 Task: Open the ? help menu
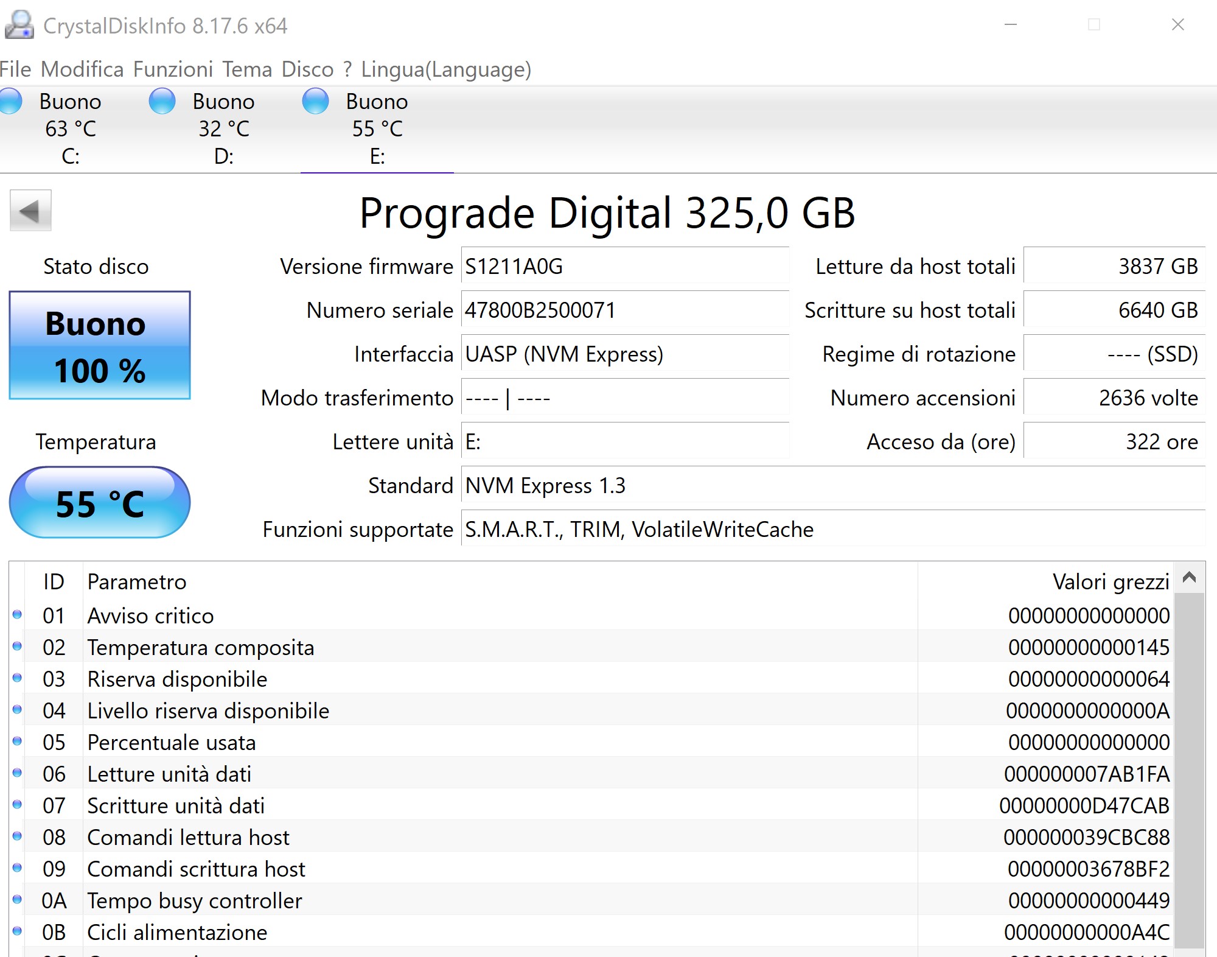pos(347,69)
